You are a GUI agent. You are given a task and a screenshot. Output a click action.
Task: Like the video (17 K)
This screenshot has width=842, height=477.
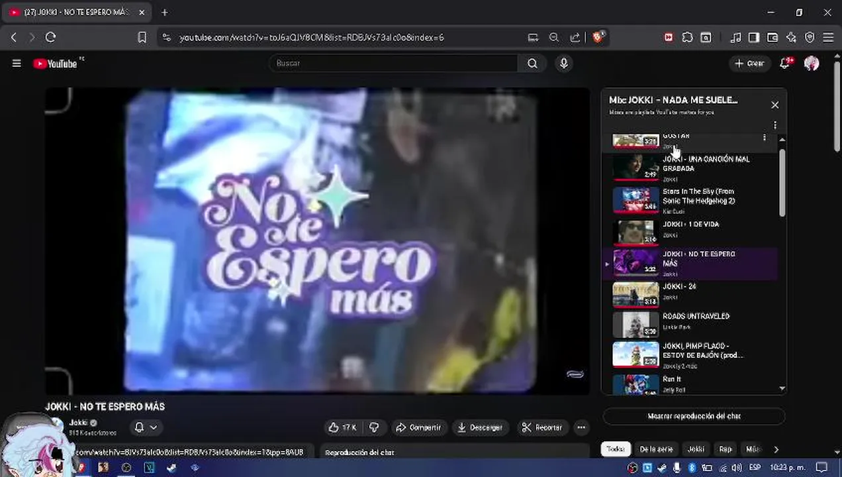343,428
